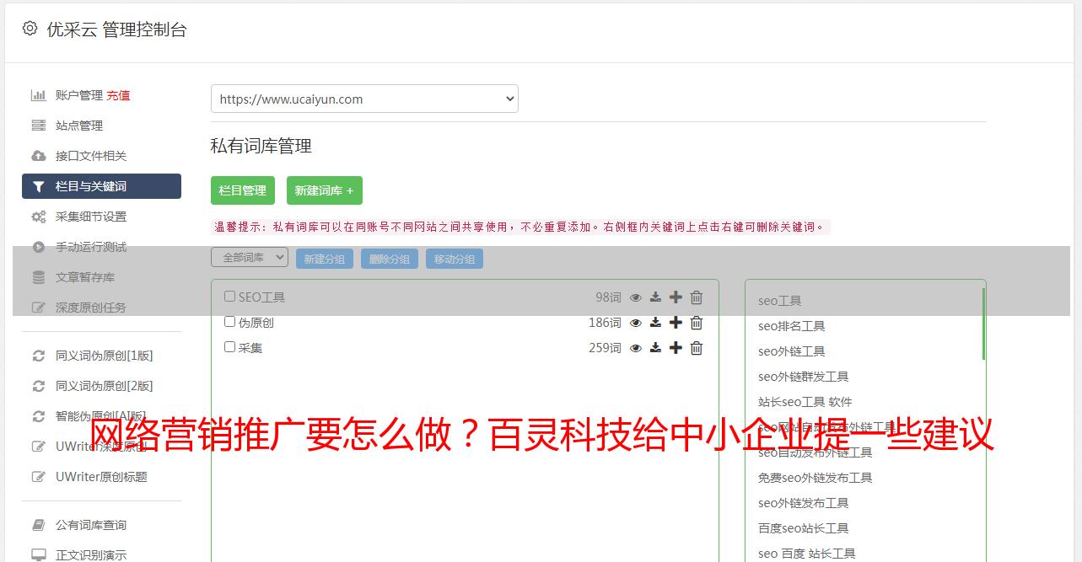This screenshot has height=562, width=1082.
Task: Click the book icon for 公有词库查询
Action: click(x=39, y=525)
